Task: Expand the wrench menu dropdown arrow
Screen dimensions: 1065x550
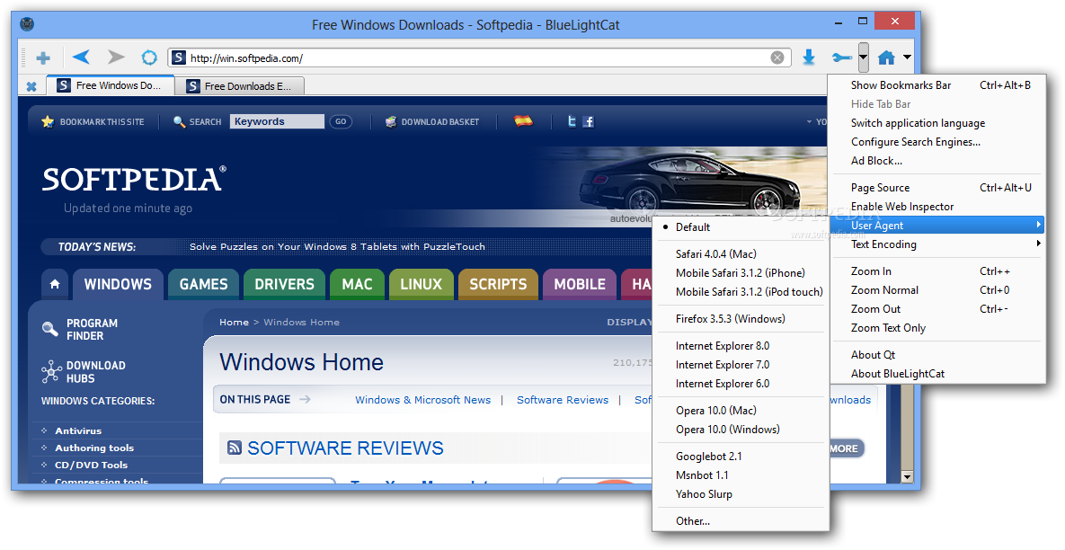Action: [864, 58]
